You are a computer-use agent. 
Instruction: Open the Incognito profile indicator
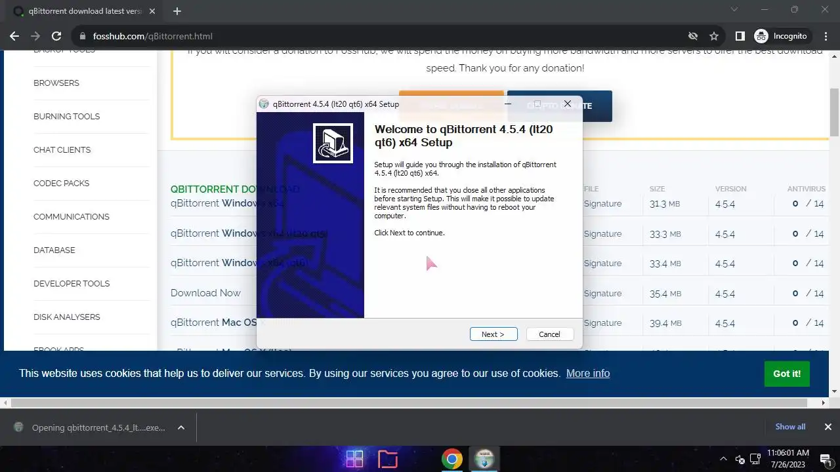pyautogui.click(x=782, y=36)
